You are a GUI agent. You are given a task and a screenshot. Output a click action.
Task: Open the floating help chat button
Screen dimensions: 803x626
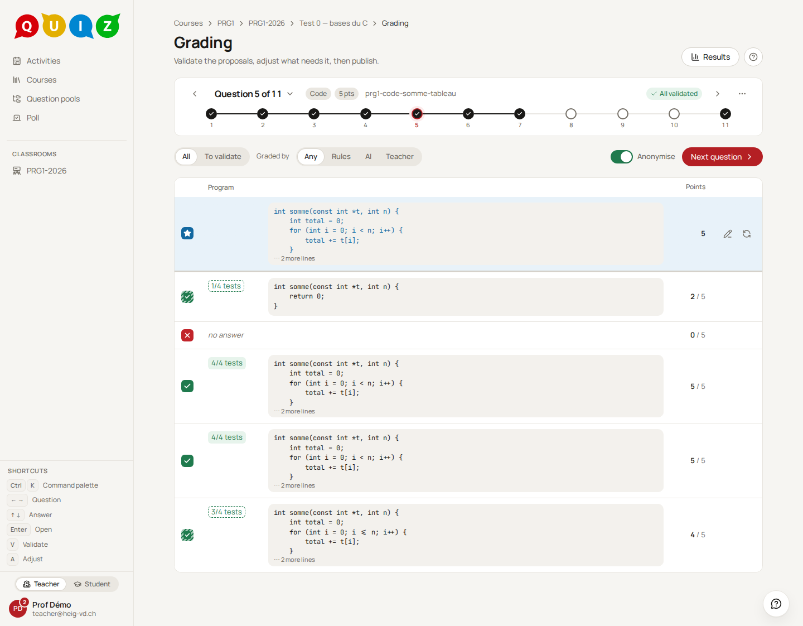(x=776, y=604)
